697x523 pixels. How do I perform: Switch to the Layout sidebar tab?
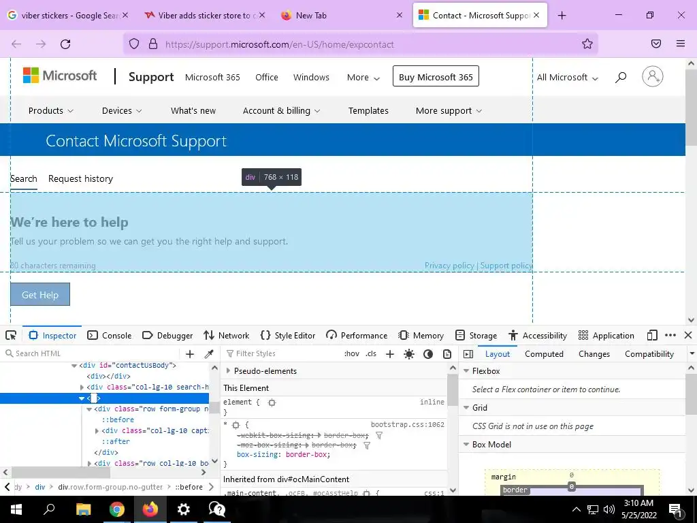[x=498, y=354]
